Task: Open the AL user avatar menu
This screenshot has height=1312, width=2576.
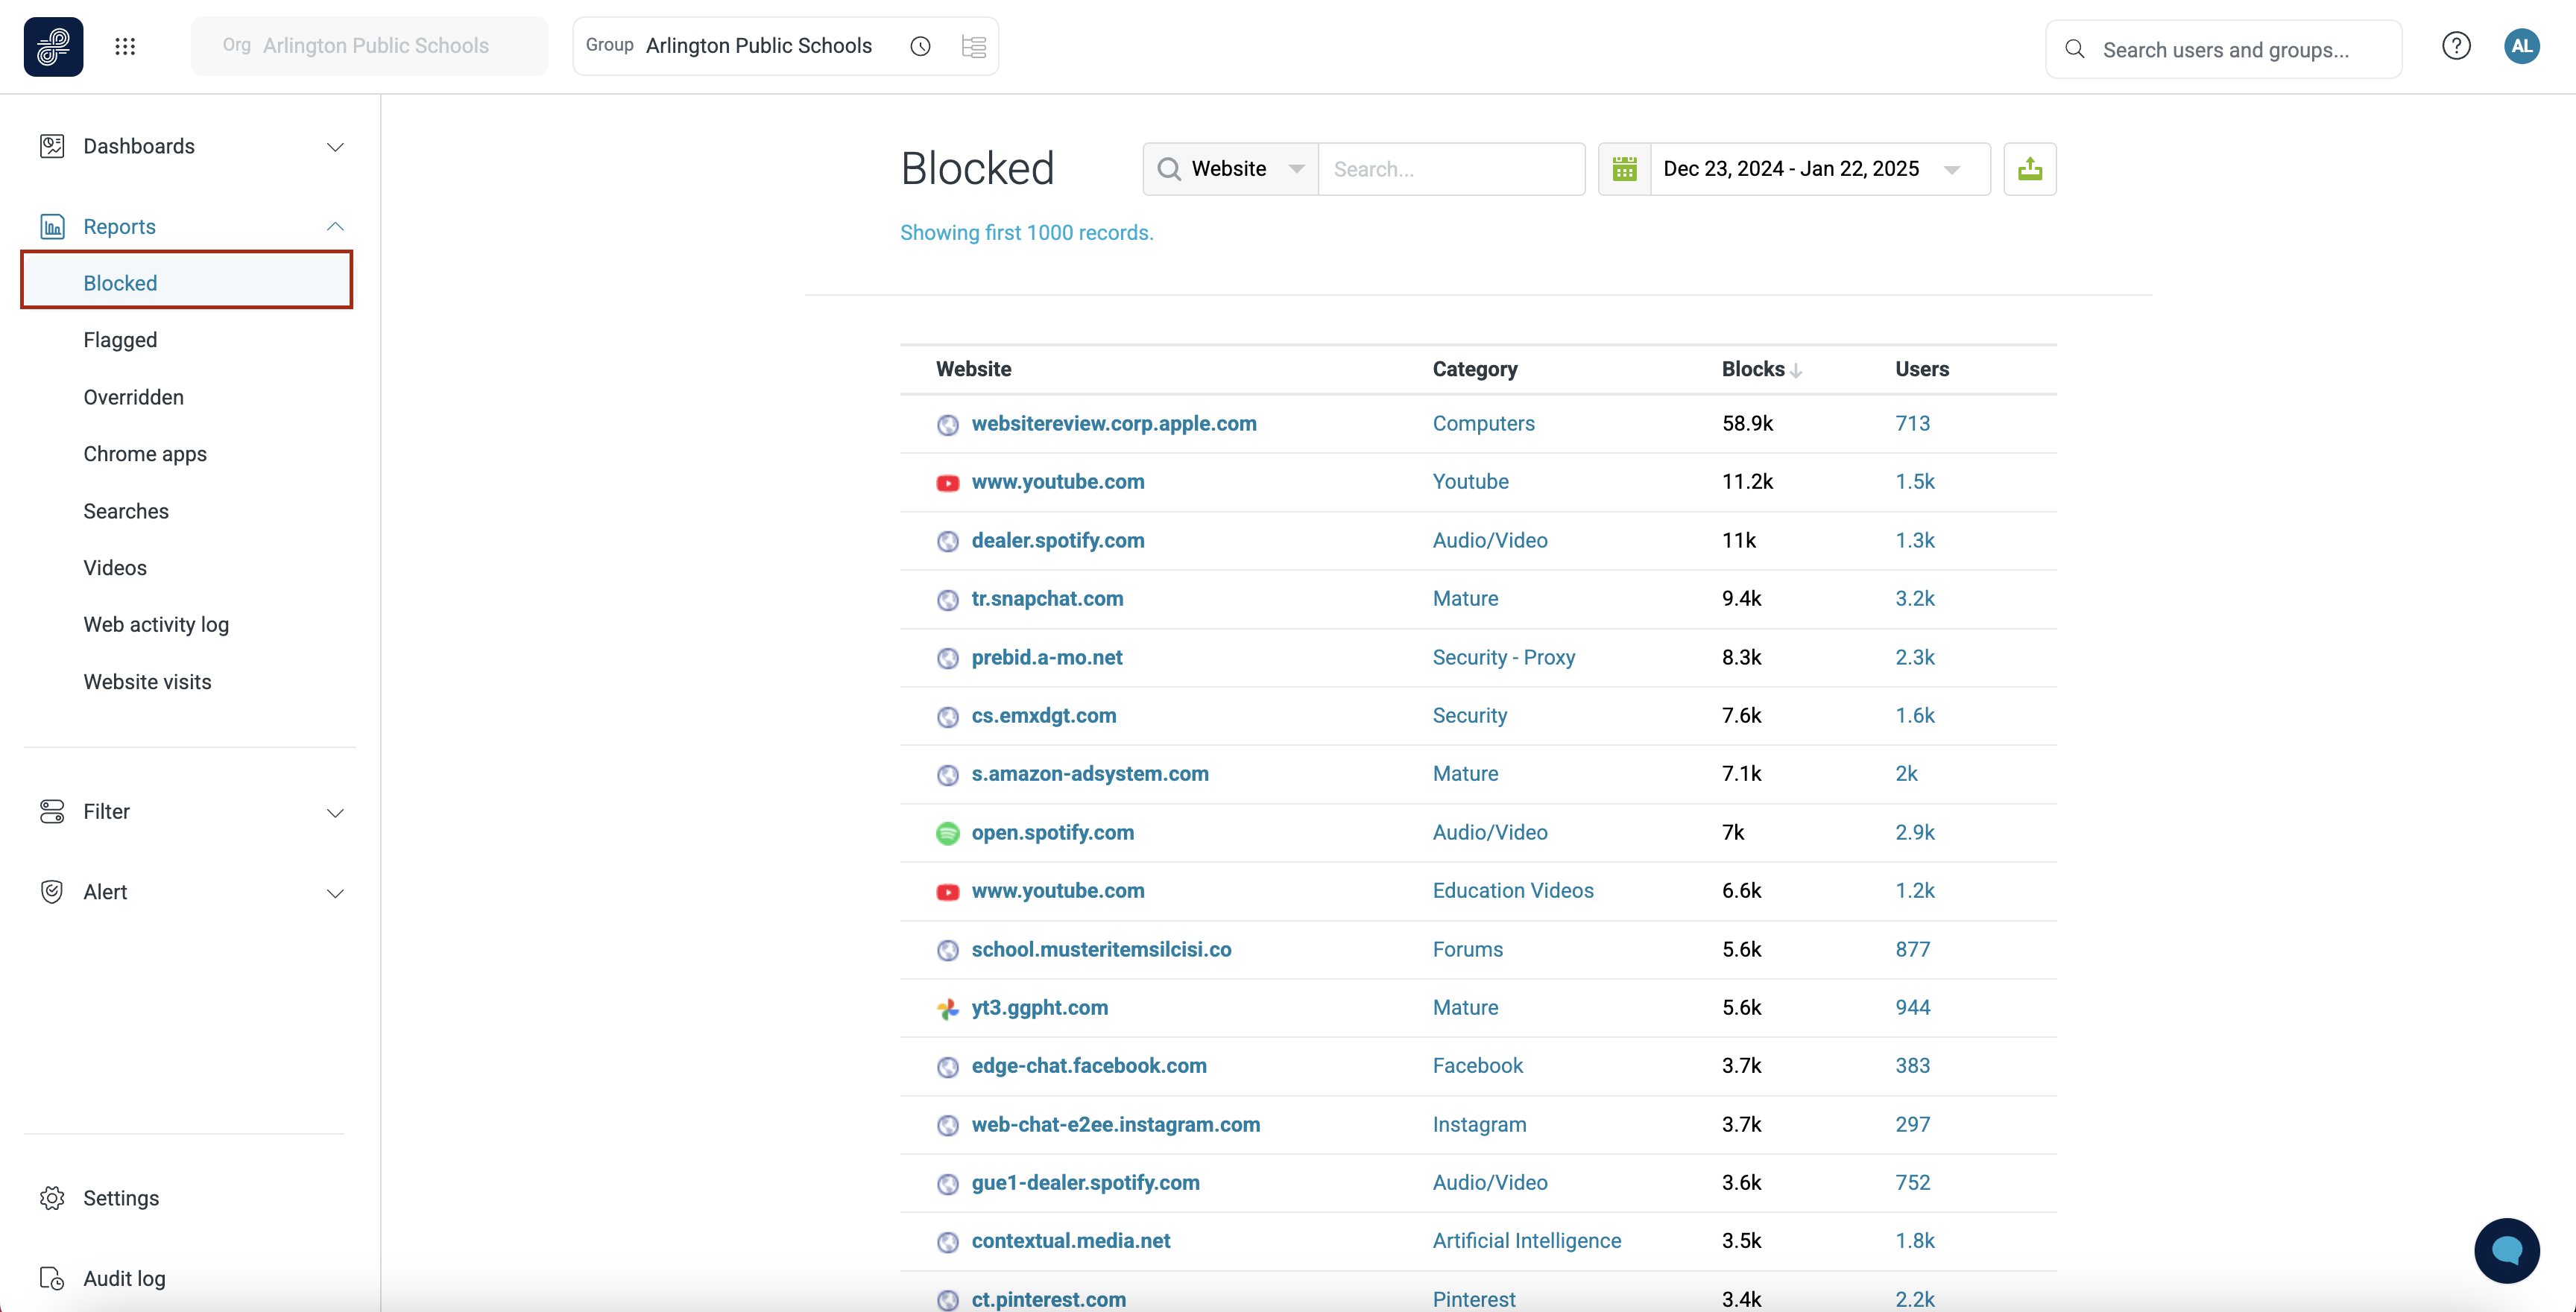Action: 2521,46
